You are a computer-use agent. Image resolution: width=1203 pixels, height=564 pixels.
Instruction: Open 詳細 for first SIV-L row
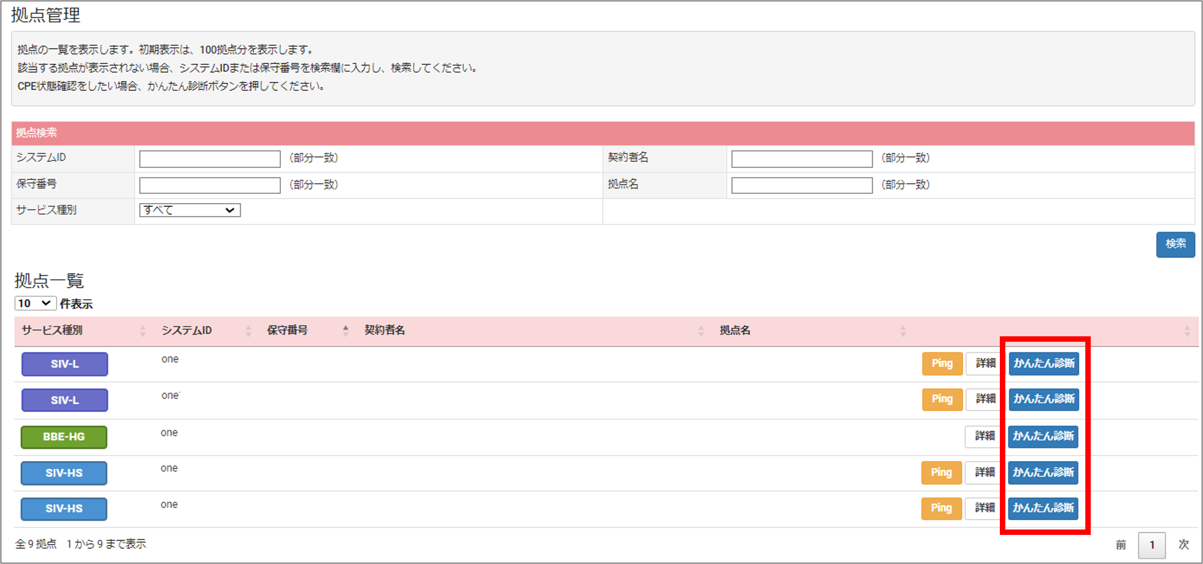pyautogui.click(x=985, y=363)
